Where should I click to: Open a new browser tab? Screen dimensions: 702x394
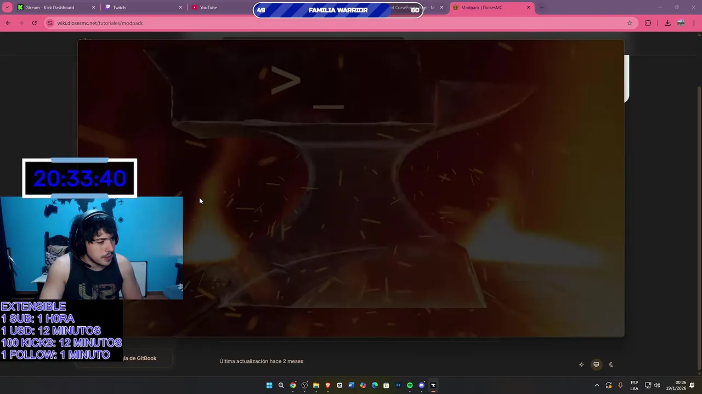tap(541, 8)
